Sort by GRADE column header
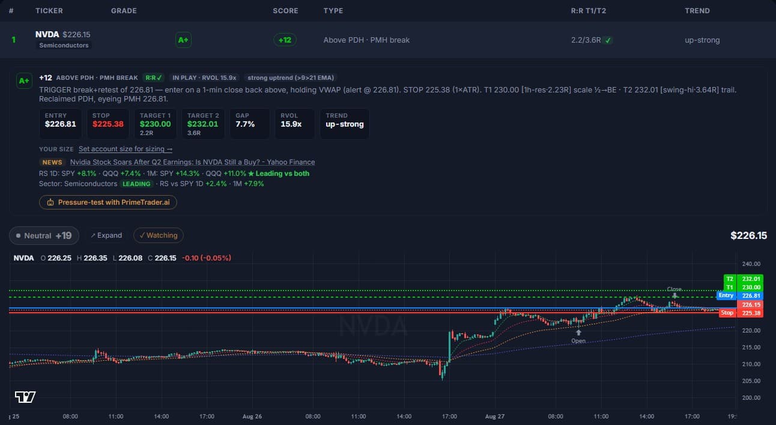This screenshot has width=776, height=425. pos(124,11)
